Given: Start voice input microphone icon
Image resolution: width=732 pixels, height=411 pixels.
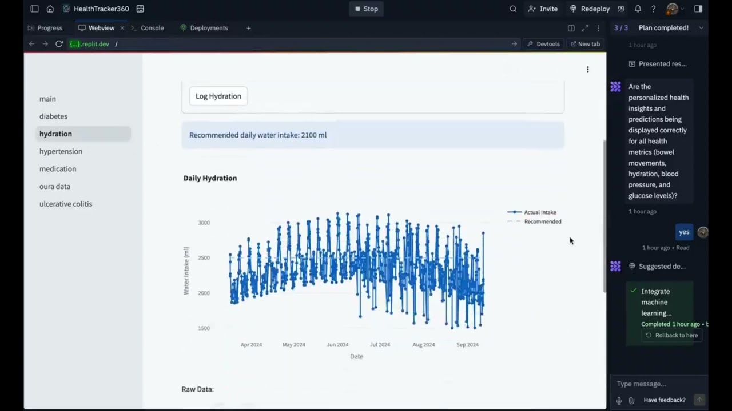Looking at the screenshot, I should [619, 400].
